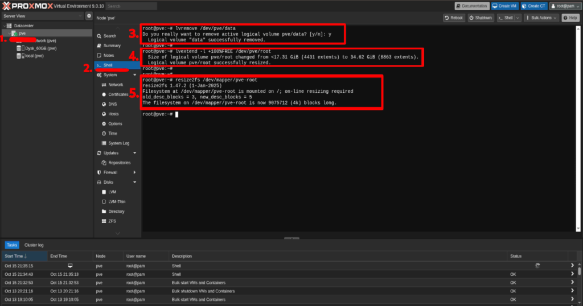The image size is (583, 306).
Task: Open the Certificates page
Action: [x=118, y=94]
